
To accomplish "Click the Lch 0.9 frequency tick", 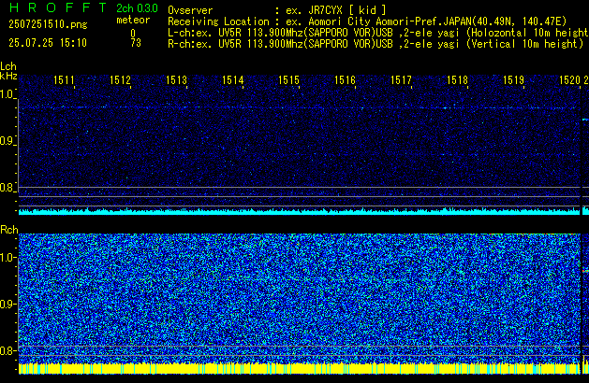I will (x=7, y=141).
